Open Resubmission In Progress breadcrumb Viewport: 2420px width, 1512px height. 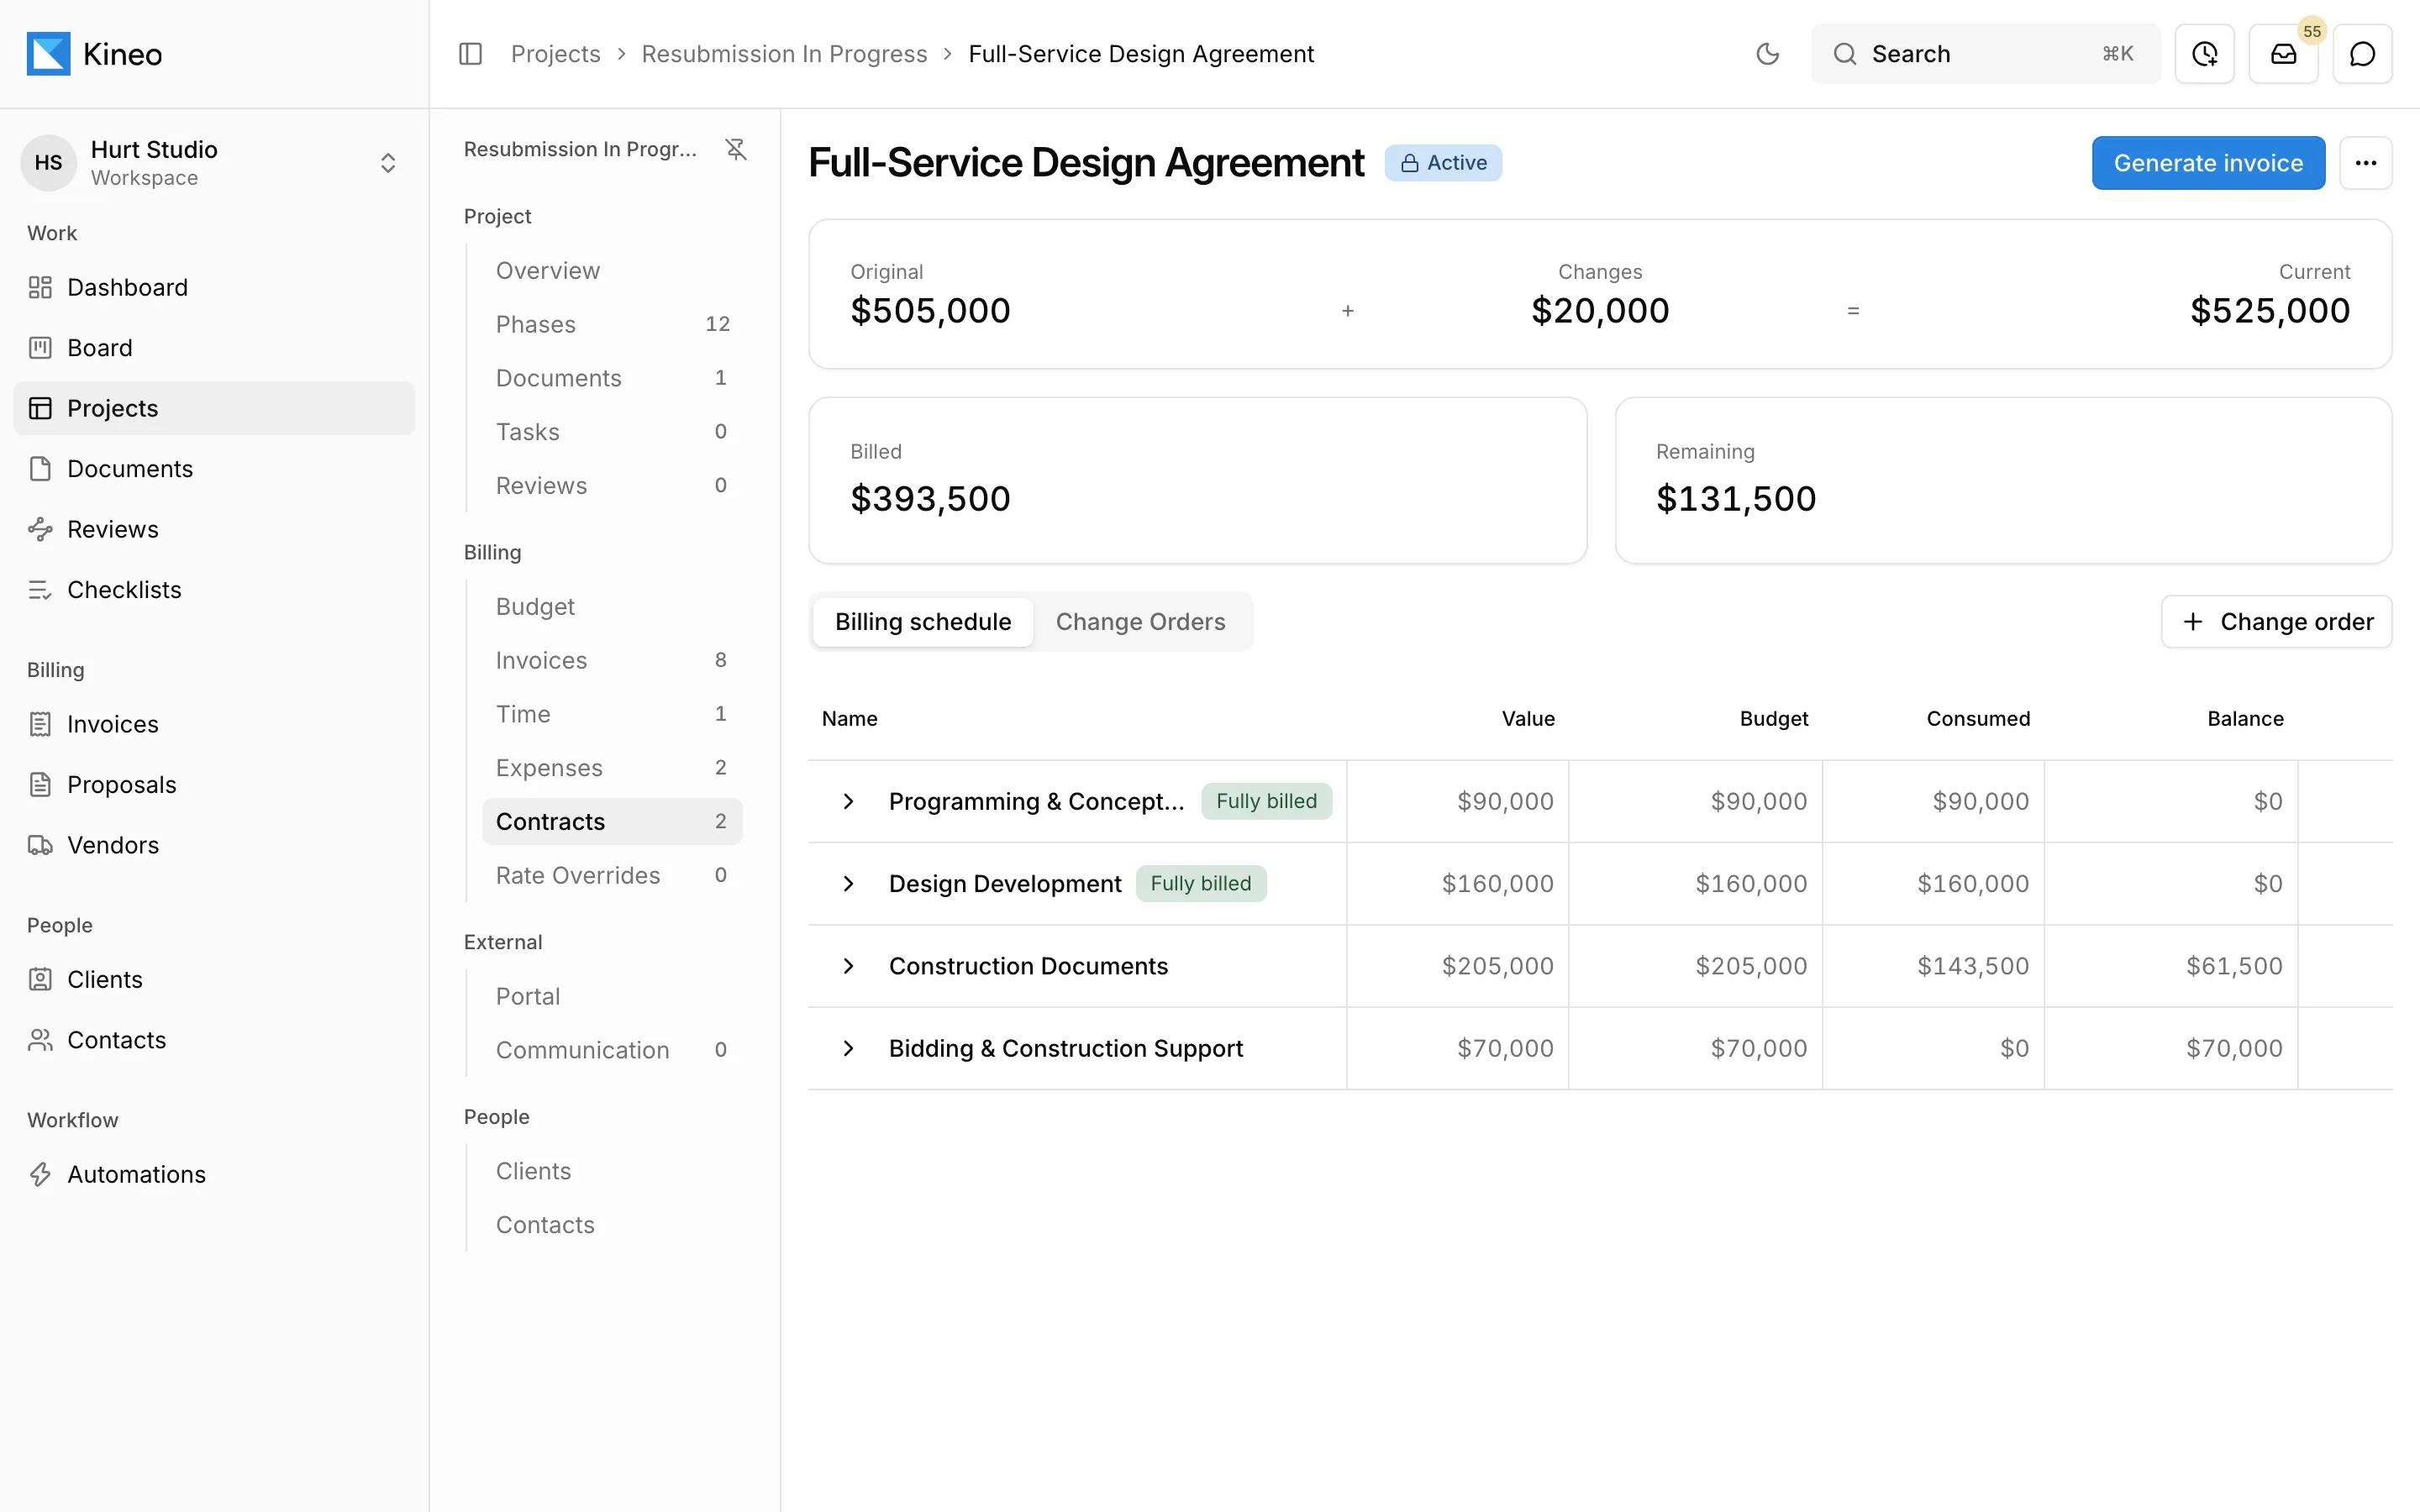(x=784, y=54)
